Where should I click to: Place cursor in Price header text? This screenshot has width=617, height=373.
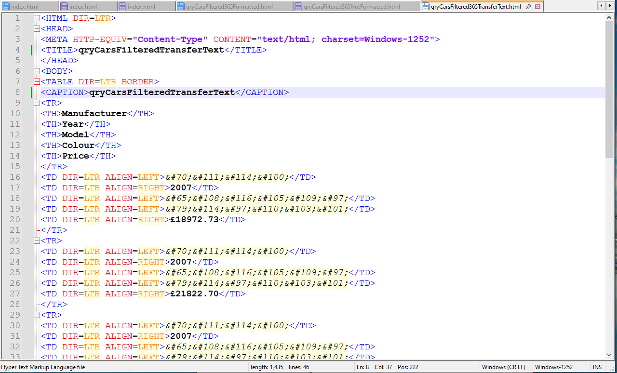(76, 156)
